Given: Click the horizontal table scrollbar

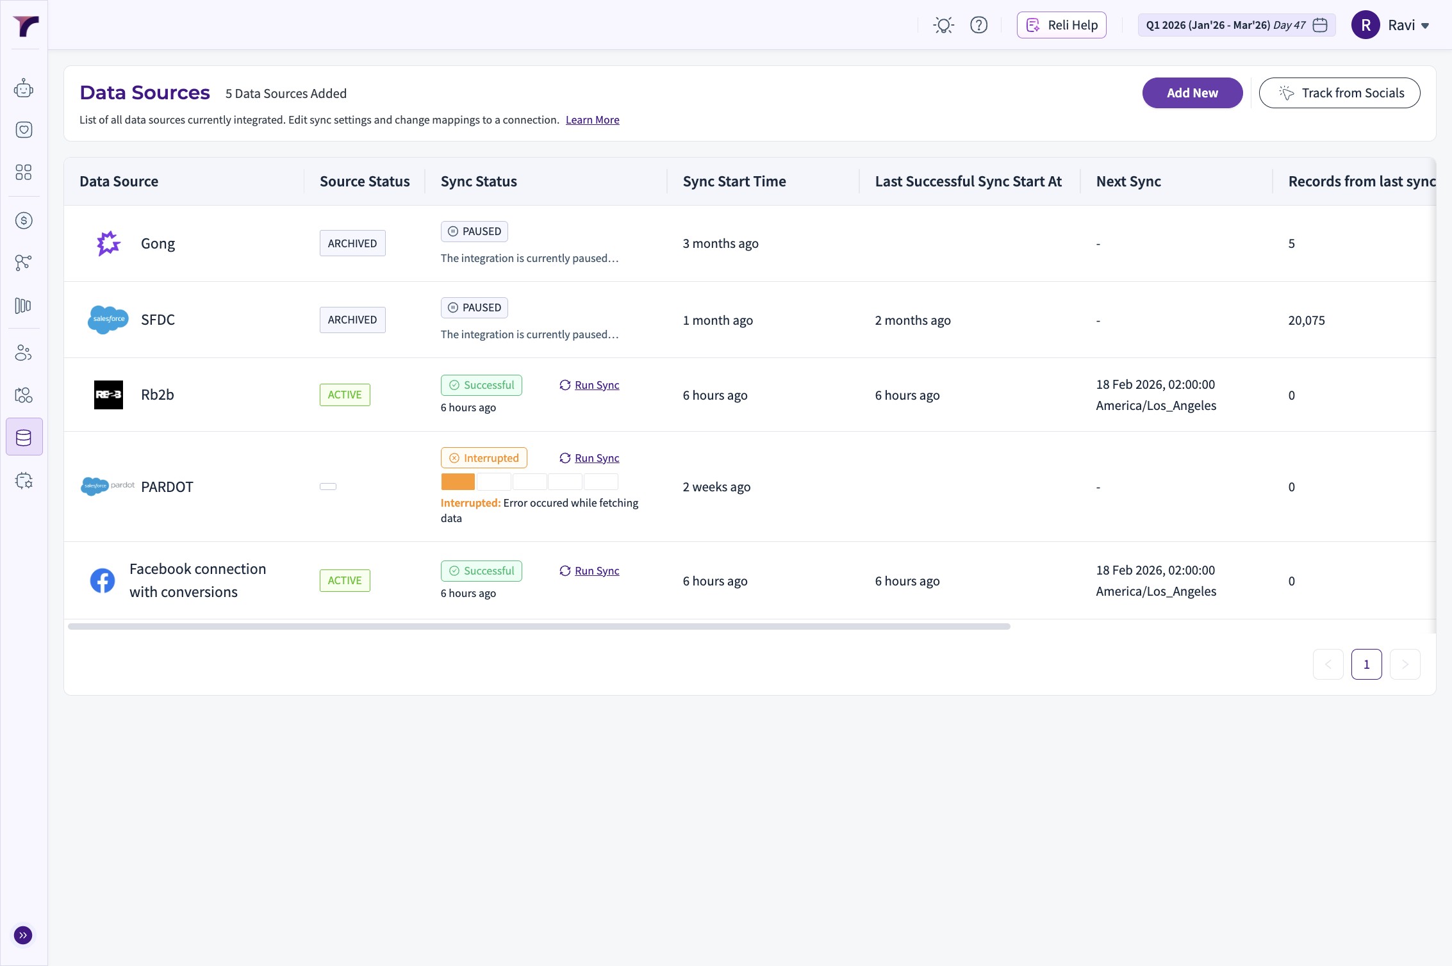Looking at the screenshot, I should [x=538, y=626].
